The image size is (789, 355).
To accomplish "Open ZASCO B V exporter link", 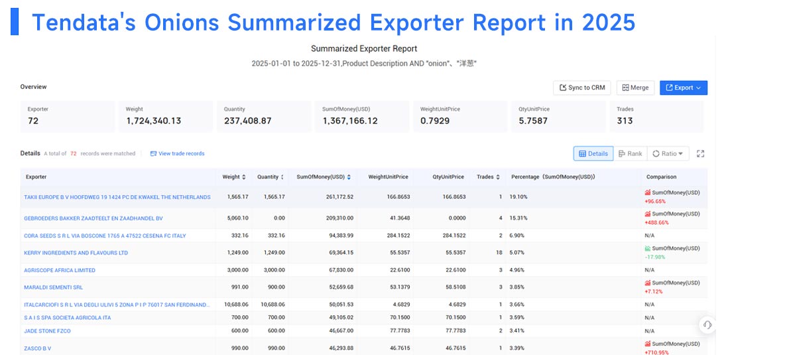I will (x=38, y=348).
